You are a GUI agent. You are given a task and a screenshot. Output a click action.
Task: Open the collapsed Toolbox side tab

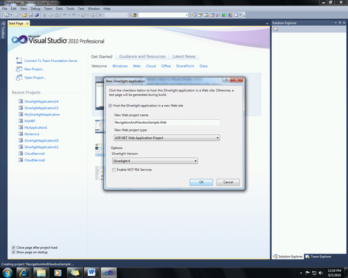3,30
